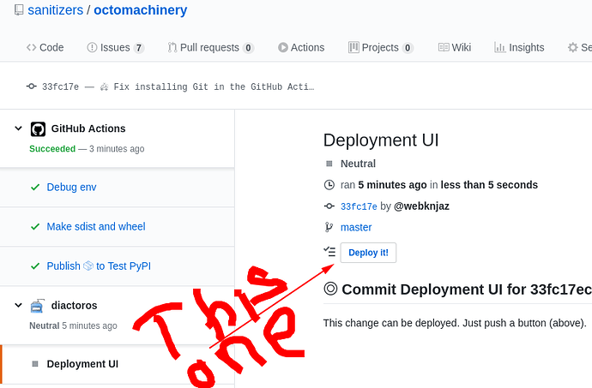Open the Publish to Test PyPI check
Screen dimensions: 592x388
pyautogui.click(x=99, y=266)
